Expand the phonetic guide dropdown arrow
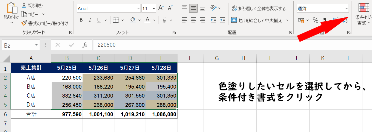This screenshot has width=372, height=132. pos(171,20)
